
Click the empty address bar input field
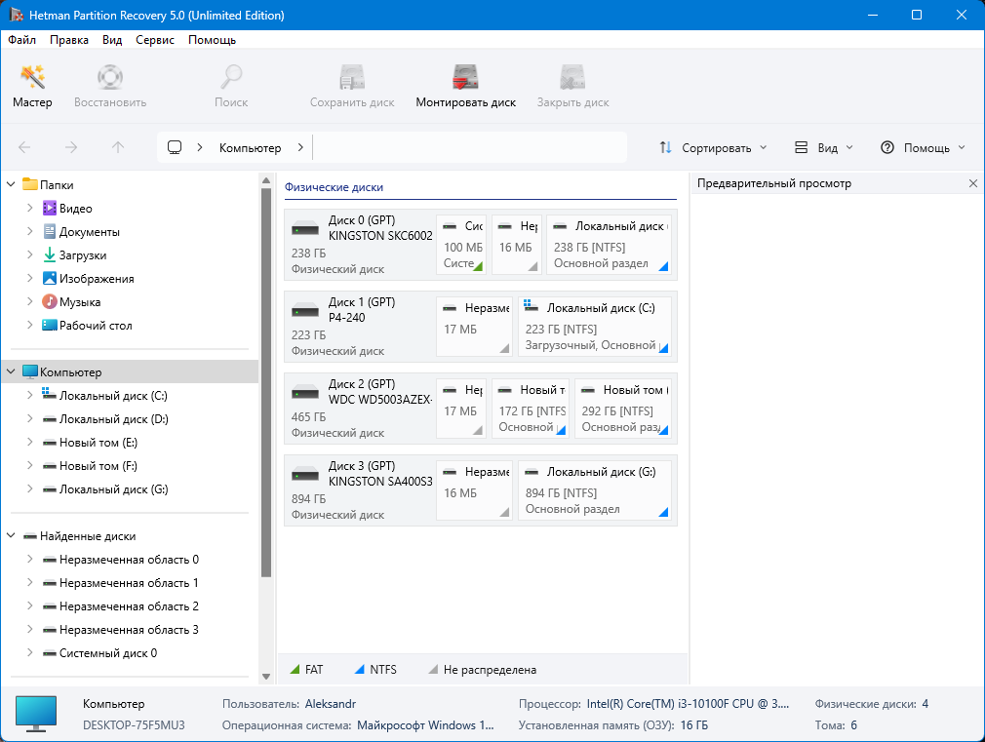tap(468, 148)
